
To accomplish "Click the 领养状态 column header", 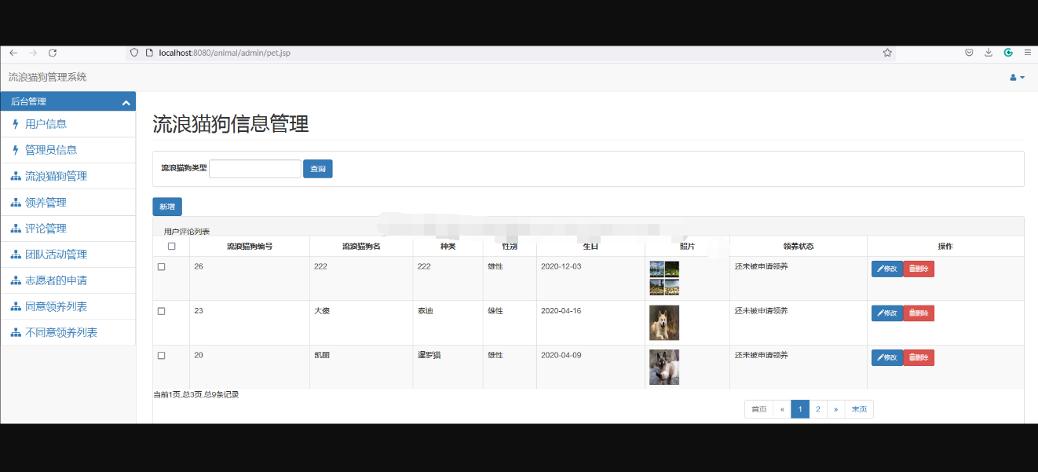I will point(799,246).
